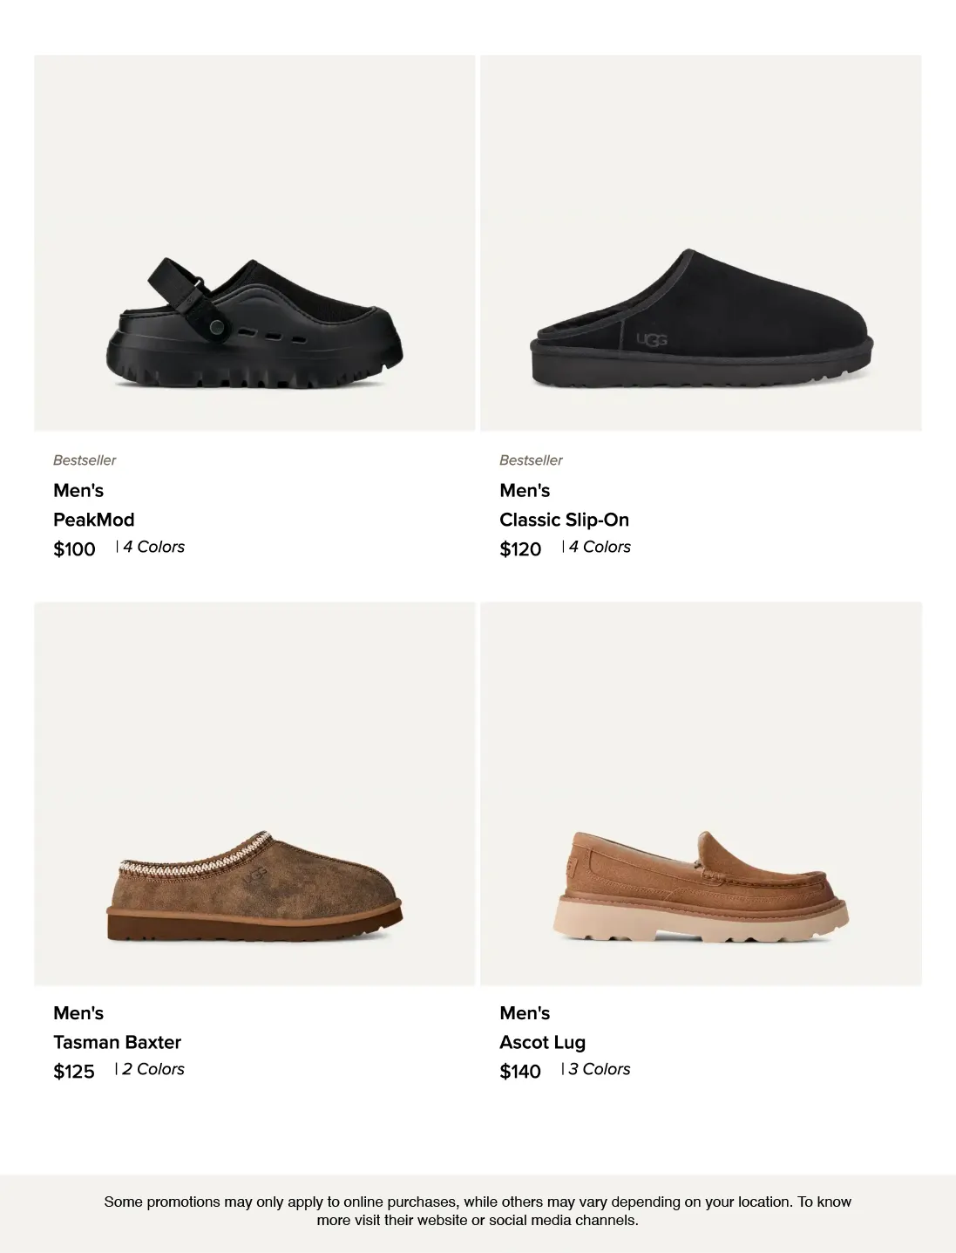Show the 4 Colors options for PeakMod
This screenshot has height=1253, width=956.
click(x=153, y=547)
